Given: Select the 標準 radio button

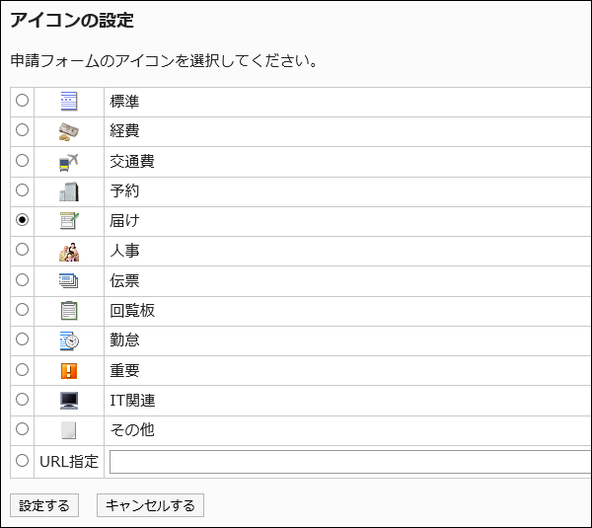Looking at the screenshot, I should click(x=23, y=101).
